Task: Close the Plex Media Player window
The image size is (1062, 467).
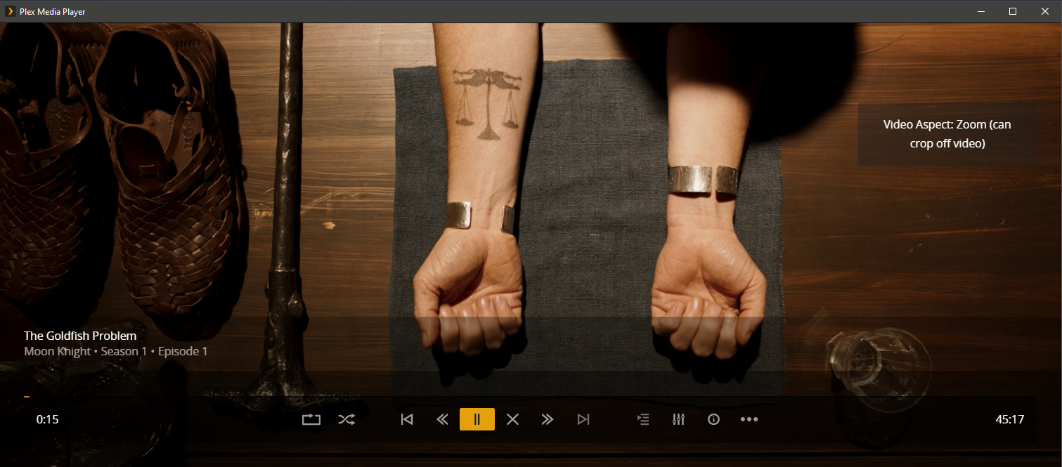Action: 1045,11
